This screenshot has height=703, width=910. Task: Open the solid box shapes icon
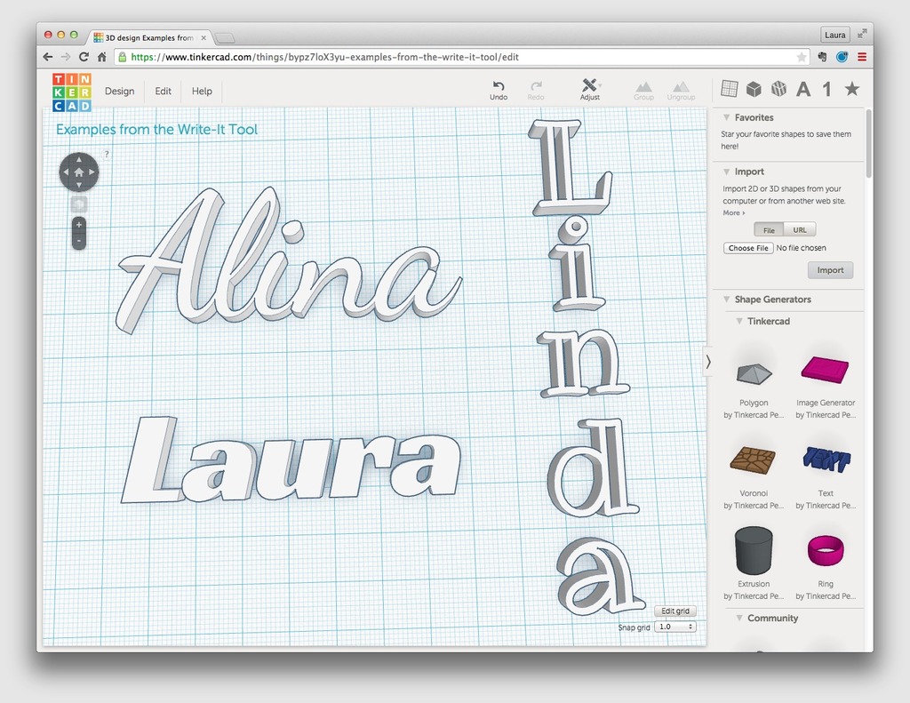754,89
